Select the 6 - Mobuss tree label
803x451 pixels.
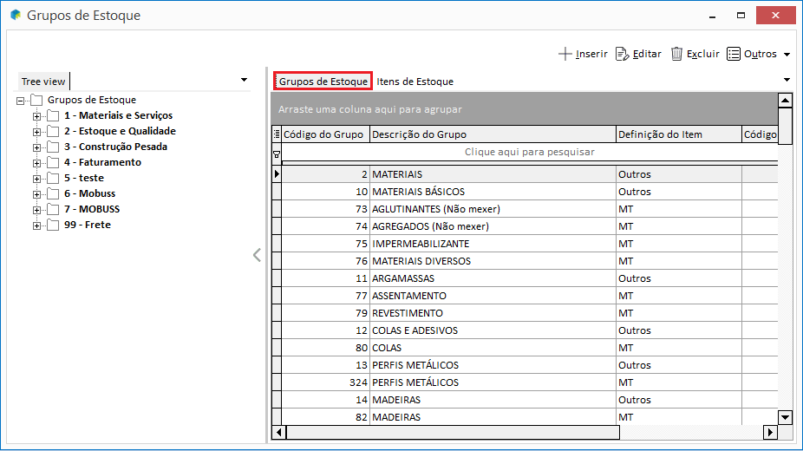(x=89, y=193)
